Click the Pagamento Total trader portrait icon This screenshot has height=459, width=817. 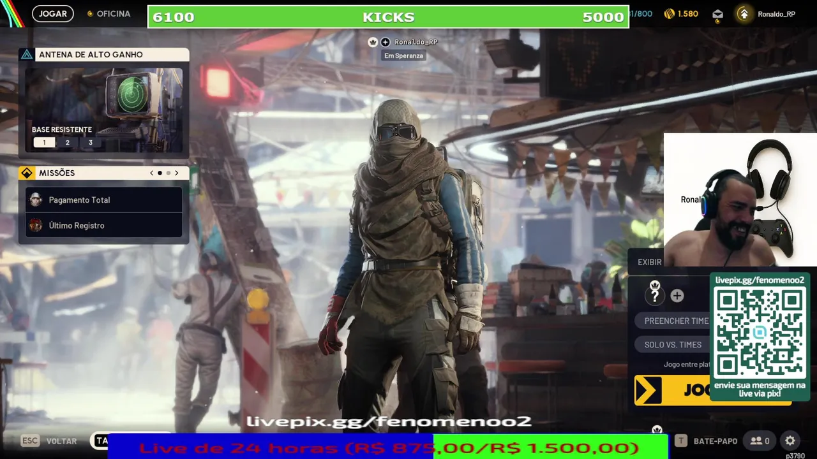36,200
